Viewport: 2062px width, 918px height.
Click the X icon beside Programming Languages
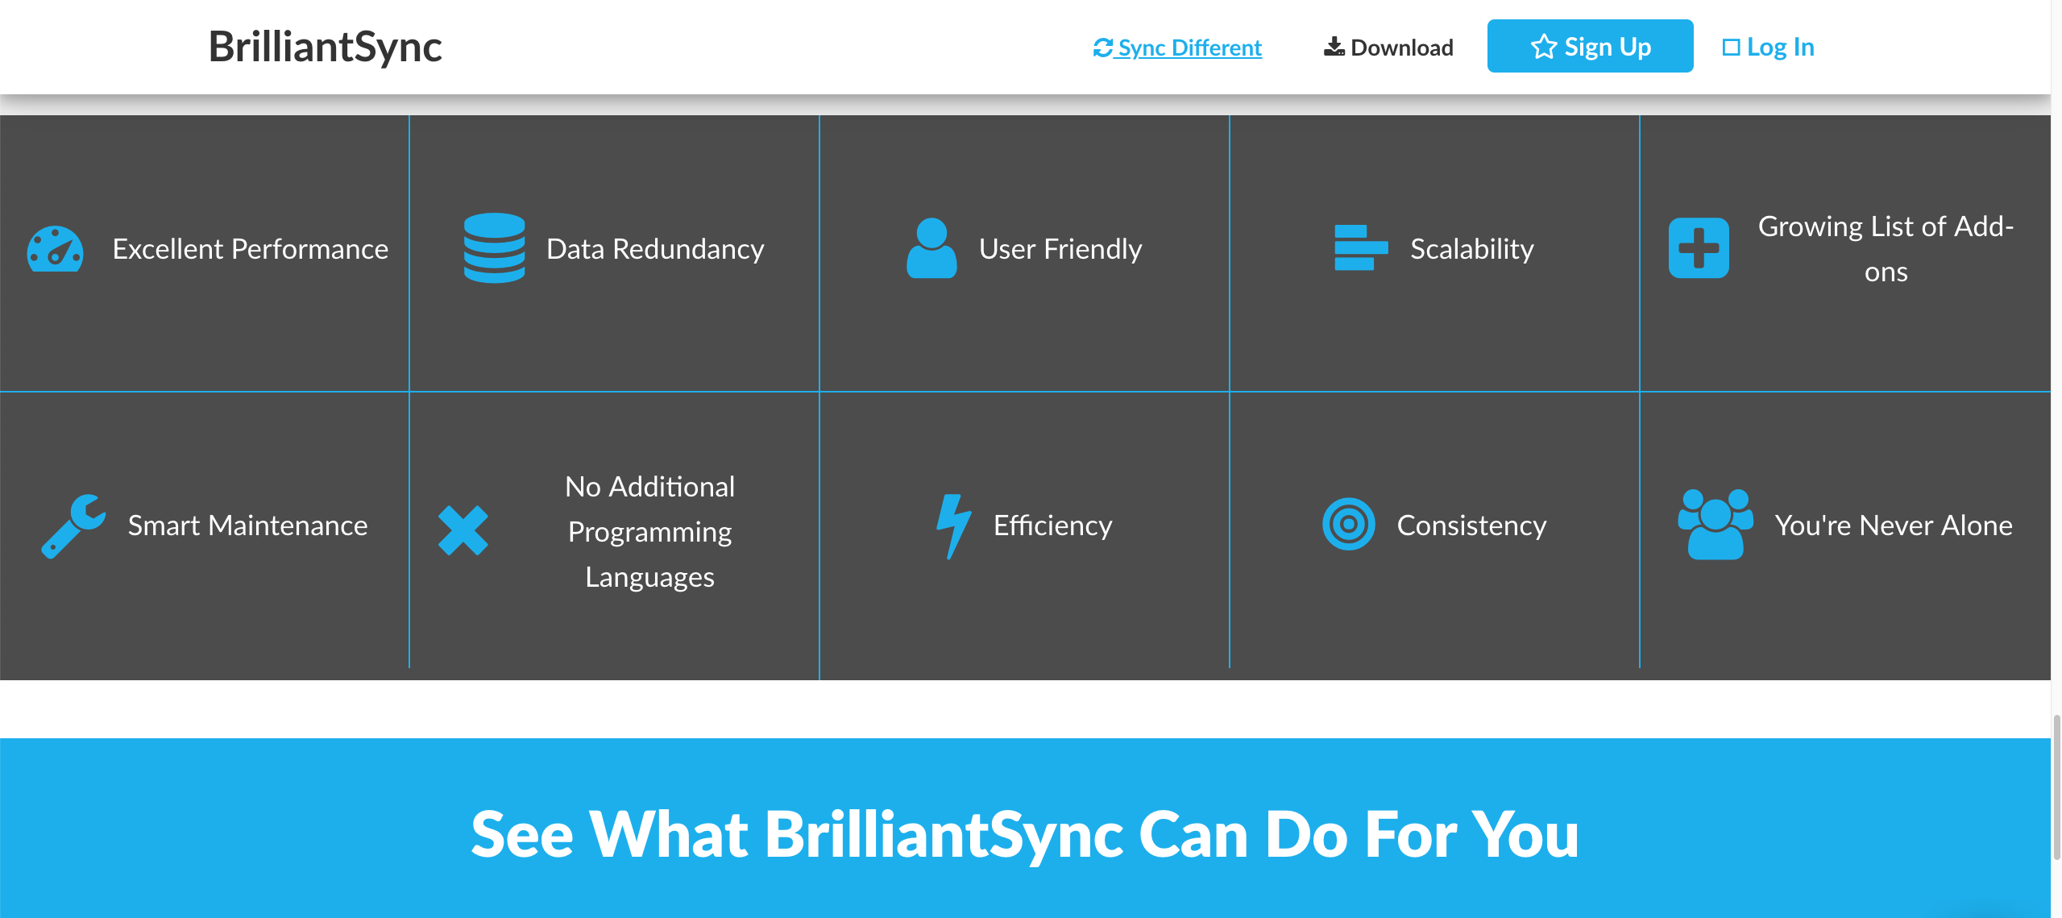click(463, 530)
